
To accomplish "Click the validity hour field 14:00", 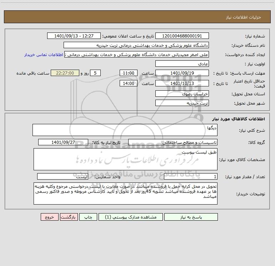I will pyautogui.click(x=128, y=83).
